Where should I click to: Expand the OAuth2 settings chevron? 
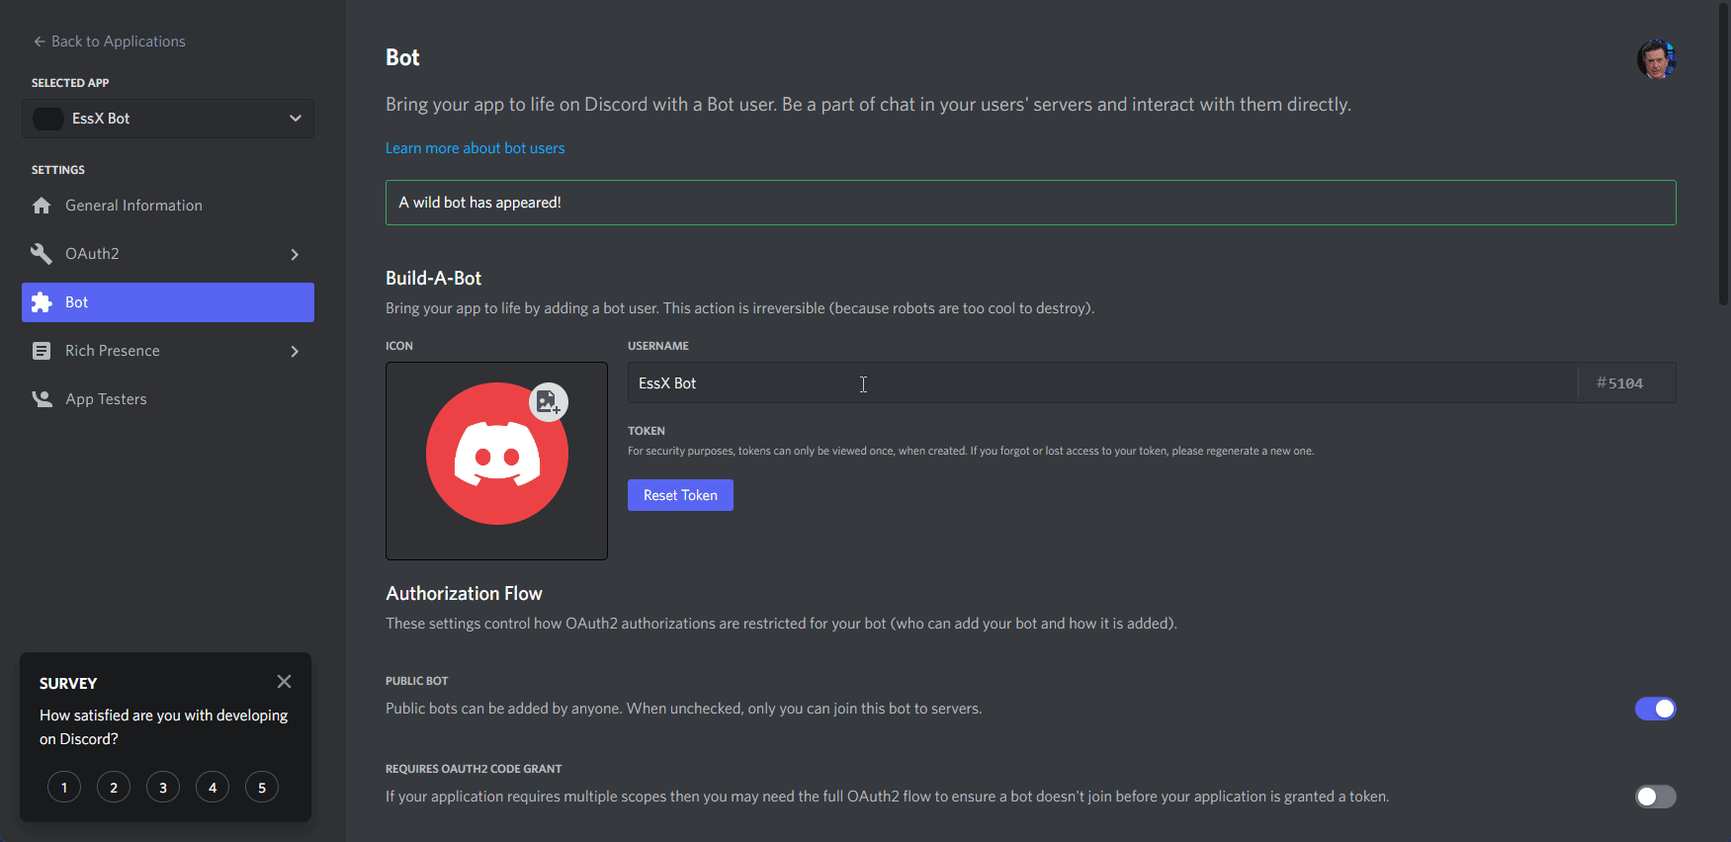point(294,253)
